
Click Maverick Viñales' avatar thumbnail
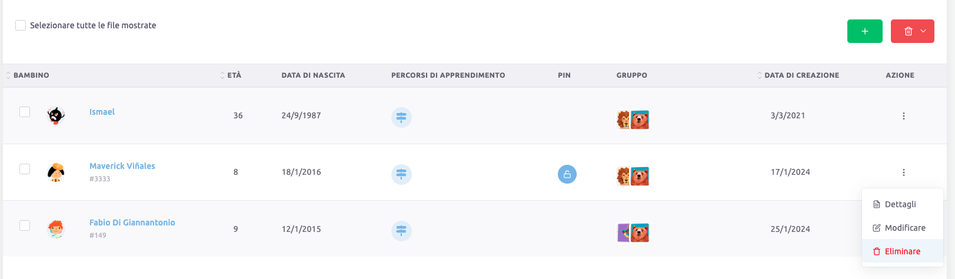pyautogui.click(x=56, y=172)
